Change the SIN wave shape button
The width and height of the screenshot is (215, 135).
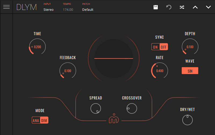coord(190,71)
